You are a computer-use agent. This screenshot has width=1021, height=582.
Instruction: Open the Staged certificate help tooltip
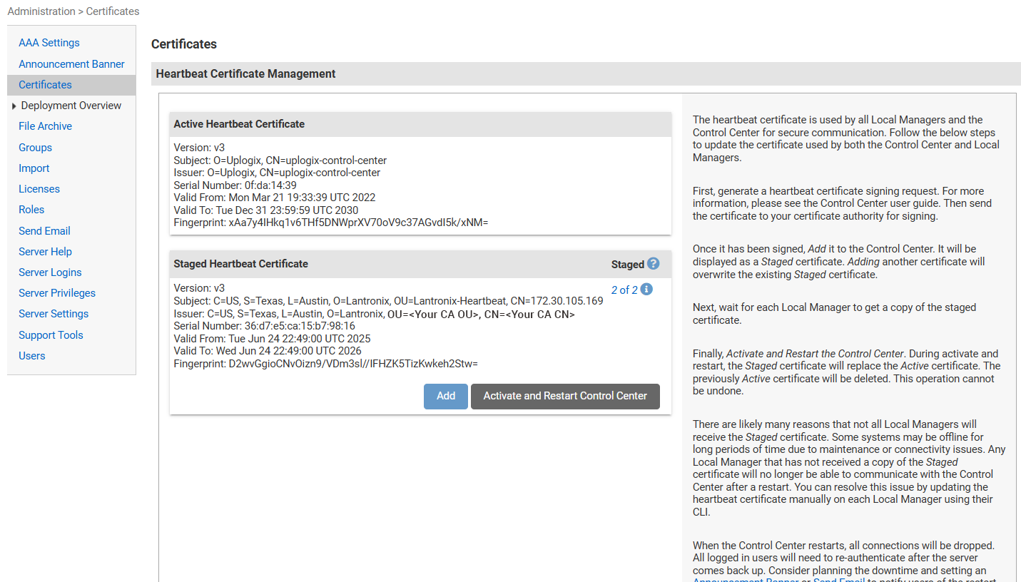655,264
